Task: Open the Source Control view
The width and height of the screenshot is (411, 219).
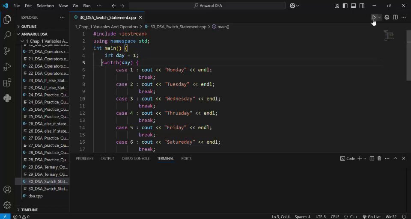Action: point(7,51)
